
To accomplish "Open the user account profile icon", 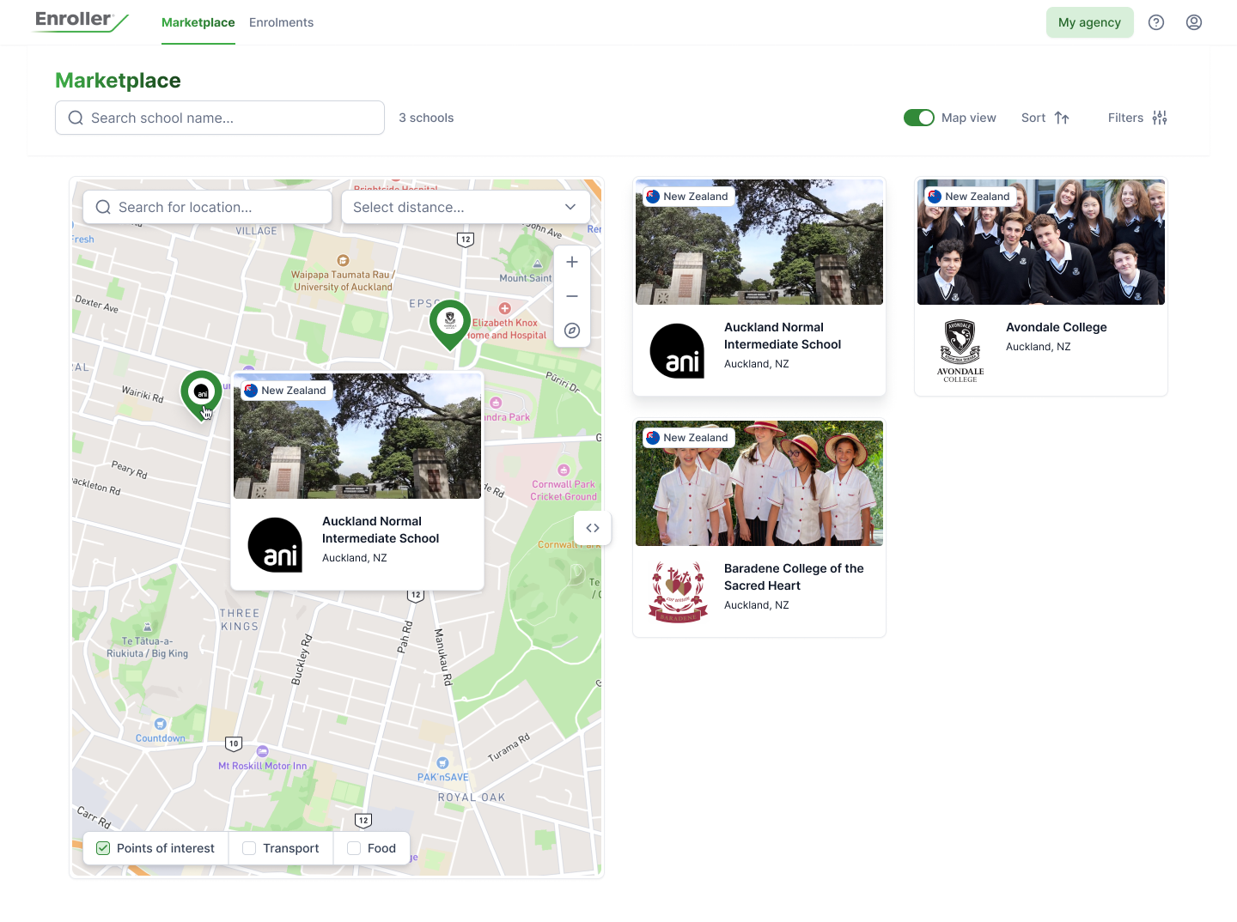I will 1194,22.
